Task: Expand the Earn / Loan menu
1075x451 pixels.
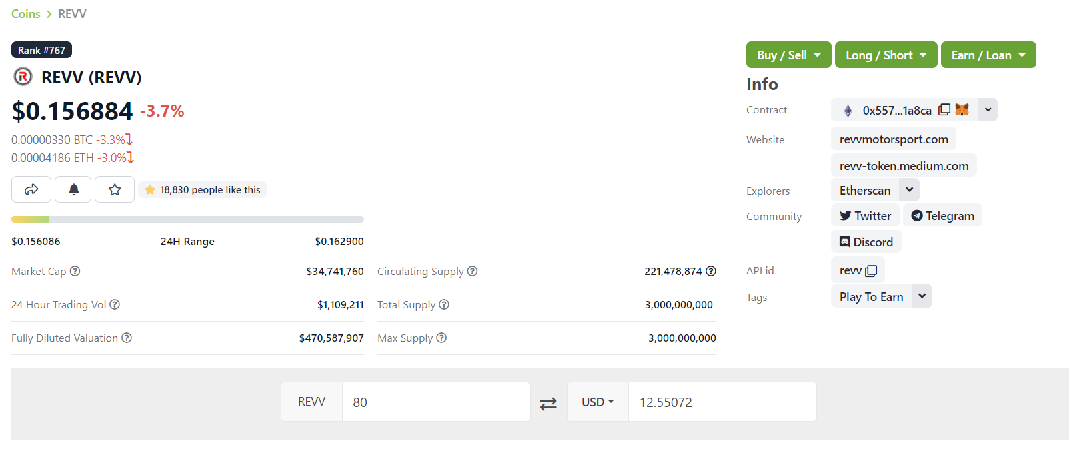Action: (988, 55)
